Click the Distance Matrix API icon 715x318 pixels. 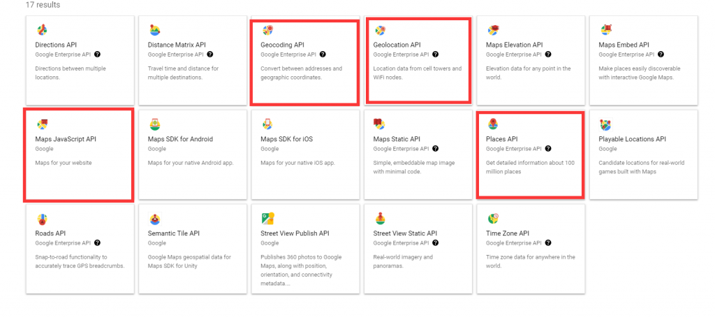(x=154, y=29)
